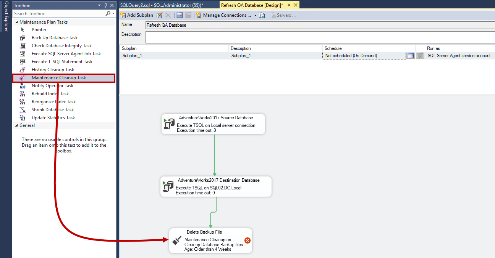Select the Delete Backup File task box

(210, 240)
